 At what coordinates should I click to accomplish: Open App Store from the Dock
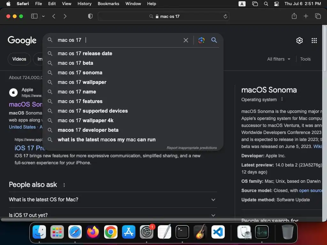(129, 232)
